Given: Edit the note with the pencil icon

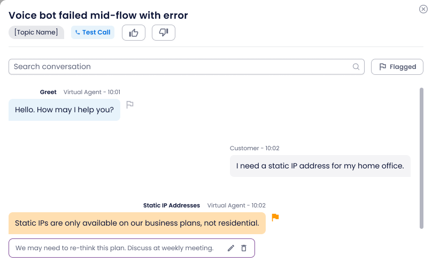Looking at the screenshot, I should tap(231, 248).
